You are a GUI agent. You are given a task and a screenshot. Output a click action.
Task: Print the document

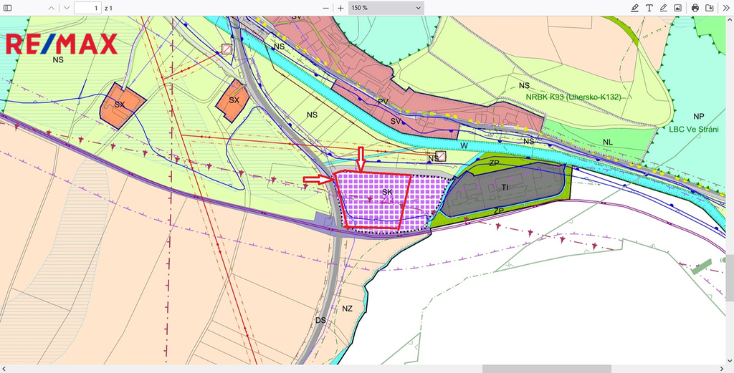click(x=695, y=7)
